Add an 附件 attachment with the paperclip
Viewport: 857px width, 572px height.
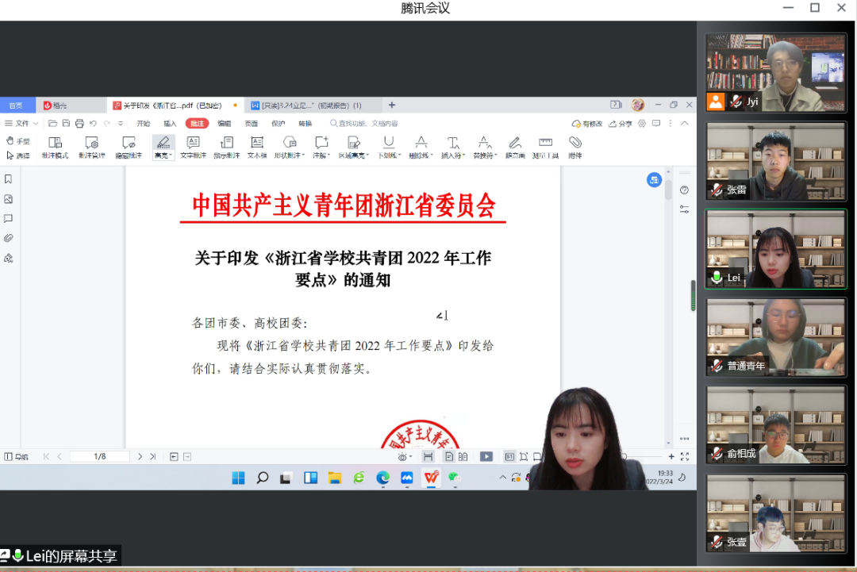coord(575,148)
